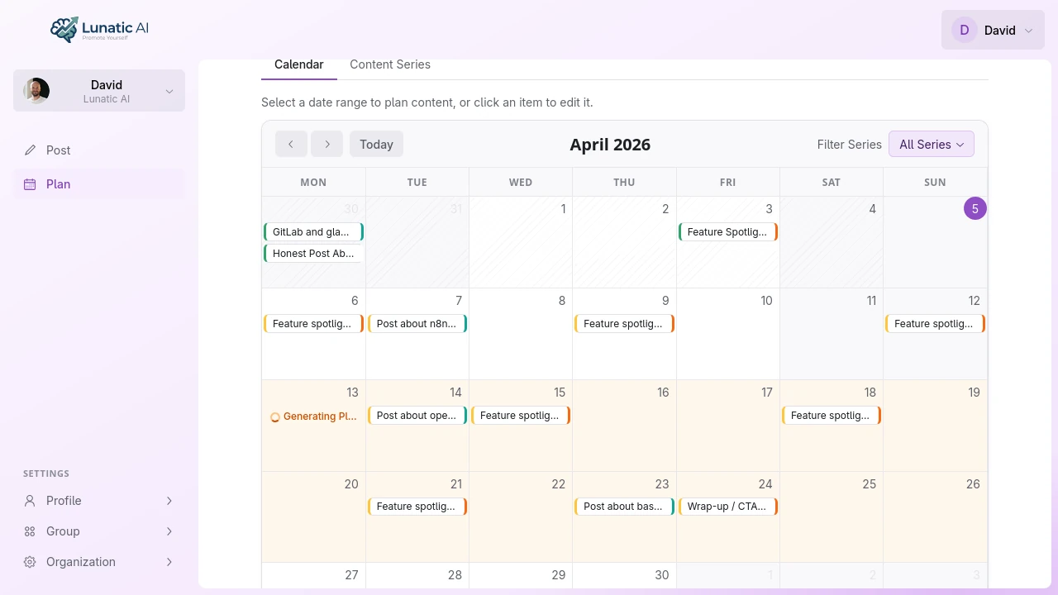Screen dimensions: 1058x595
Task: Switch to the Calendar tab
Action: tap(299, 64)
